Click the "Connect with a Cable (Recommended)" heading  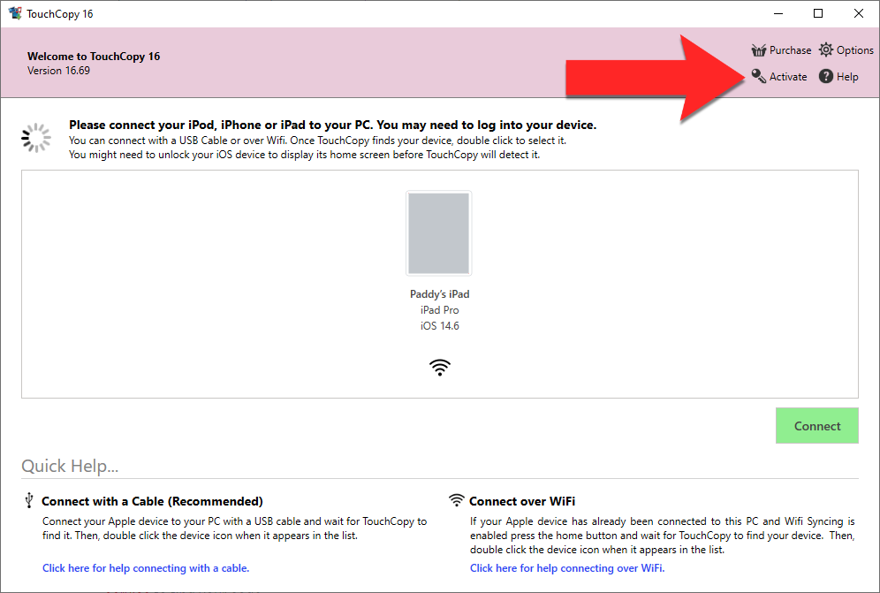[152, 501]
